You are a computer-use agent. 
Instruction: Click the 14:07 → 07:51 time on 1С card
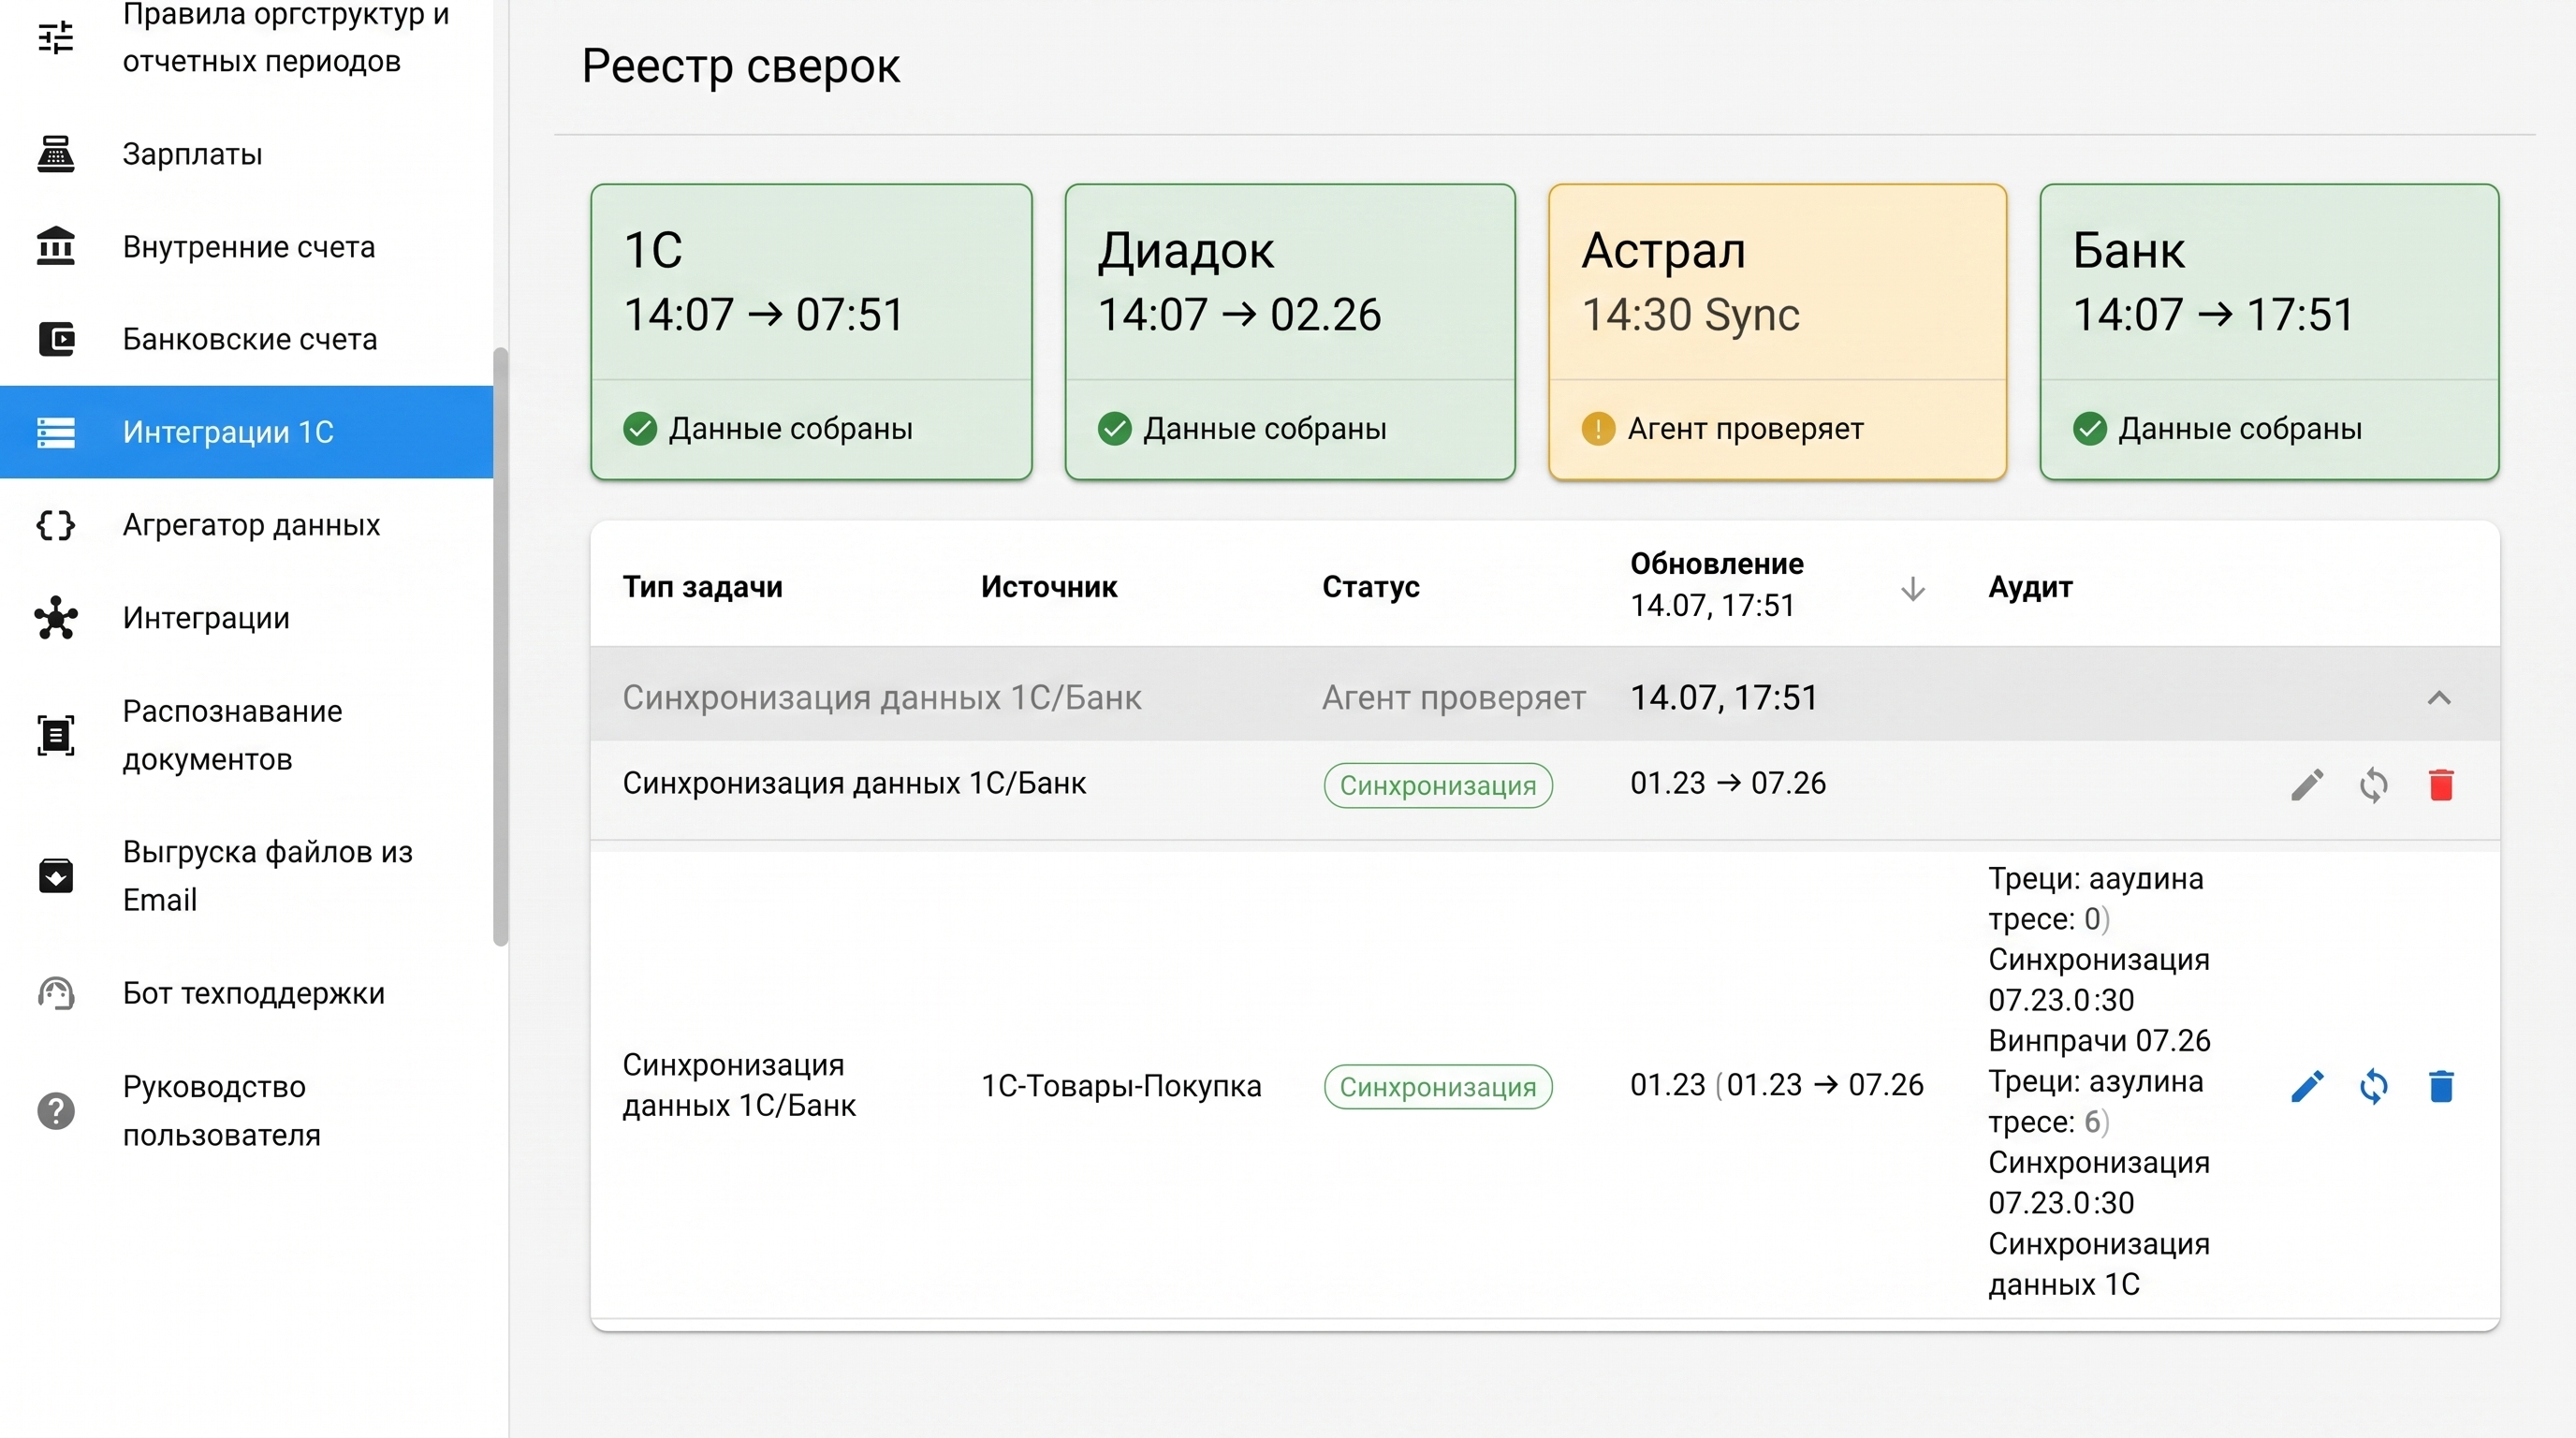point(764,315)
